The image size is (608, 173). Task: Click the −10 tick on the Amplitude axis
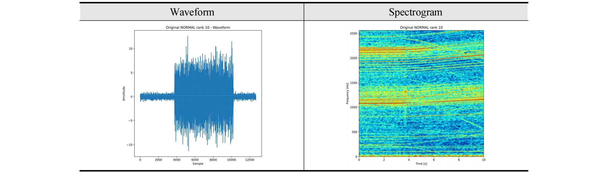click(129, 145)
